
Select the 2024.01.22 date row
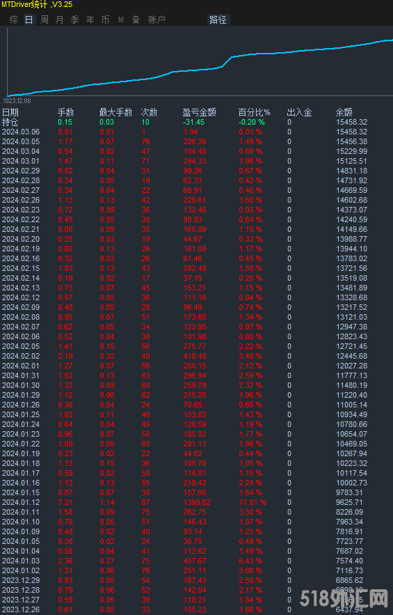(21, 444)
